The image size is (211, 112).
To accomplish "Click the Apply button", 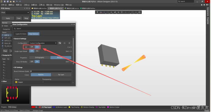I will pos(8,18).
